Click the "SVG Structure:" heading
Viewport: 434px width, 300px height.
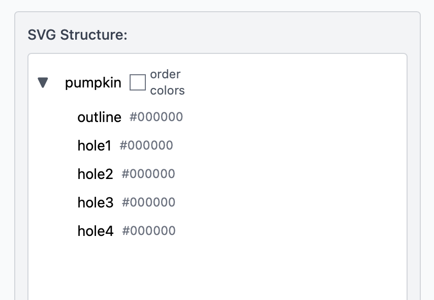click(x=77, y=35)
